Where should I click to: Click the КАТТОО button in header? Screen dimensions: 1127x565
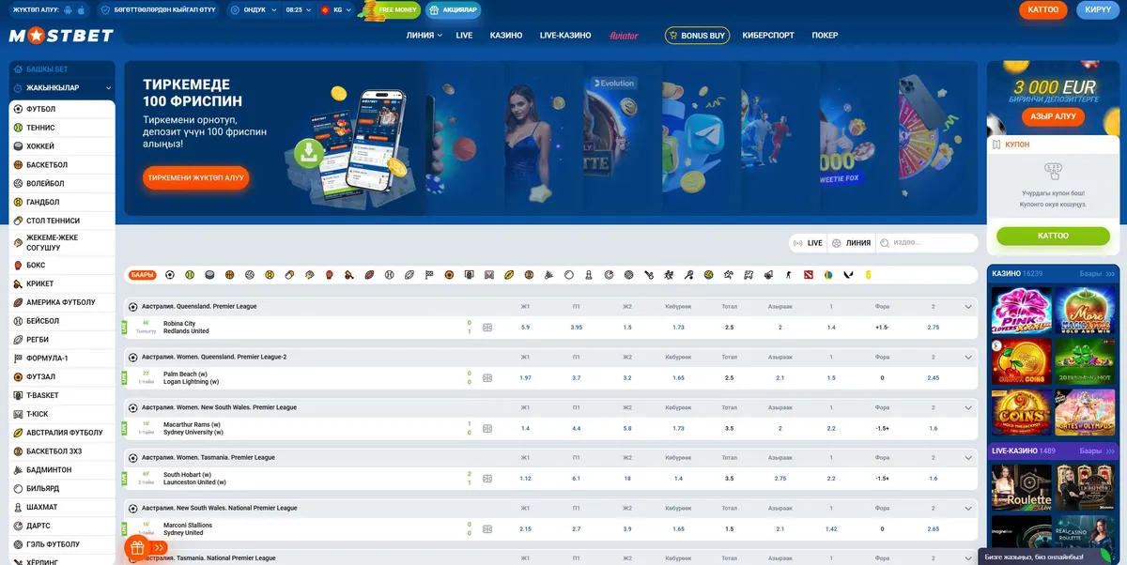(x=1043, y=10)
